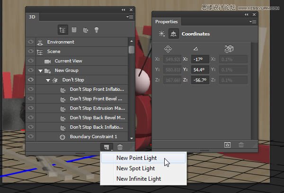Click the folder icon beside New Group
The height and width of the screenshot is (193, 284).
(48, 70)
